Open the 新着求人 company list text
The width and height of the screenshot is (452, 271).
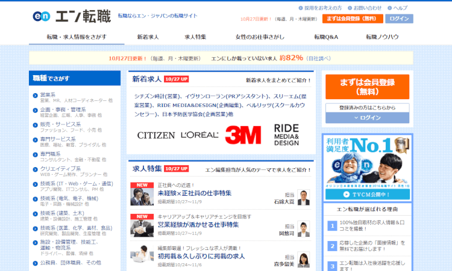[220, 105]
